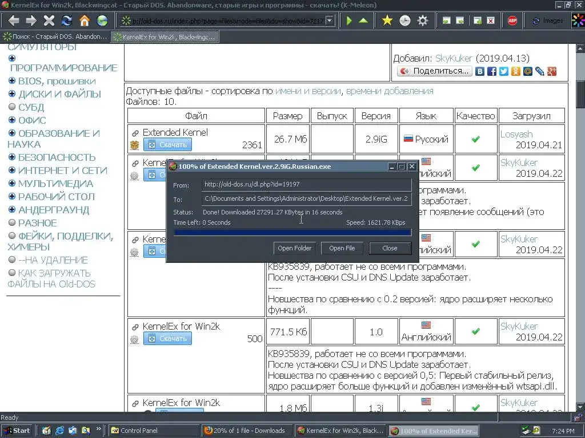585x438 pixels.
Task: Click the green Up triangle icon
Action: tap(363, 21)
